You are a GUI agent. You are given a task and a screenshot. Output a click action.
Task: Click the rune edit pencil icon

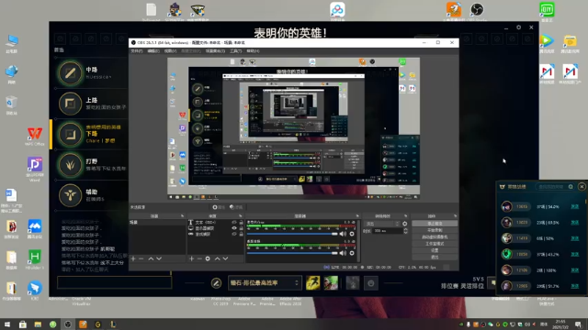[x=217, y=283]
